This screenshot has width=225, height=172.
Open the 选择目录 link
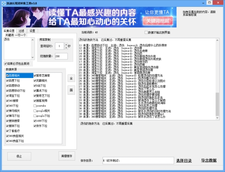coord(184,161)
